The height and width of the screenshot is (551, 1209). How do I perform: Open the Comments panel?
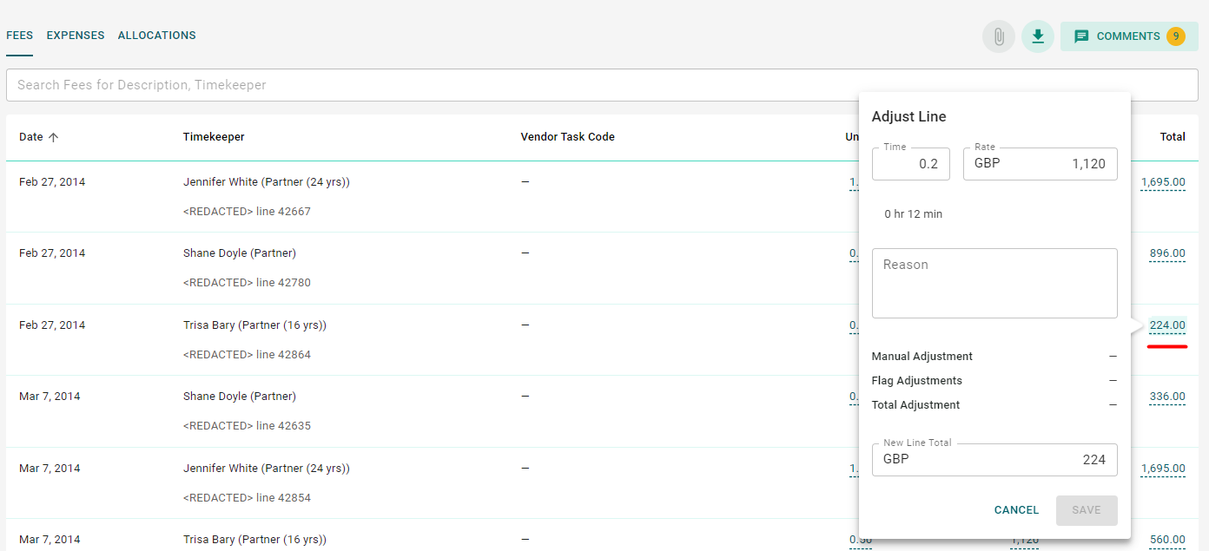pos(1129,36)
